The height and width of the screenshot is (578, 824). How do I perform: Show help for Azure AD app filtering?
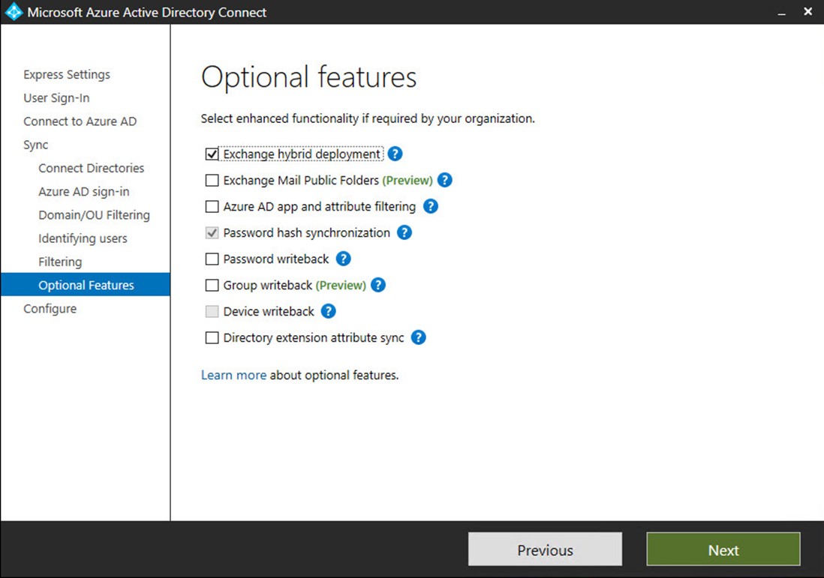(x=431, y=206)
